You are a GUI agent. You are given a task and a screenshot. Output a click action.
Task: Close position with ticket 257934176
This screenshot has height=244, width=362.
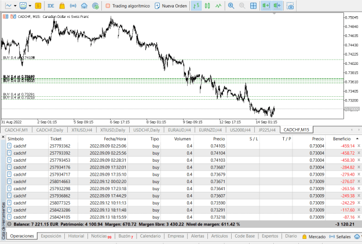click(359, 167)
